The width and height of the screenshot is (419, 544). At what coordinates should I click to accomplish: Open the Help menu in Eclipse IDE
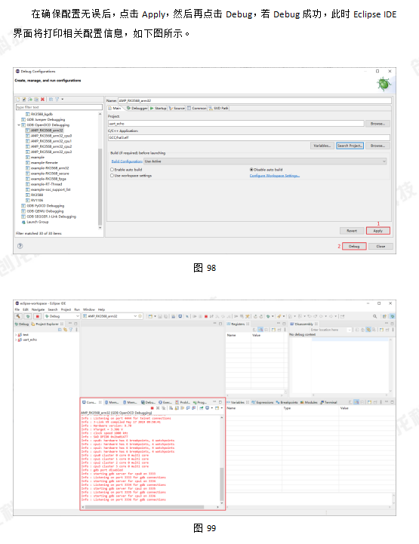click(101, 309)
